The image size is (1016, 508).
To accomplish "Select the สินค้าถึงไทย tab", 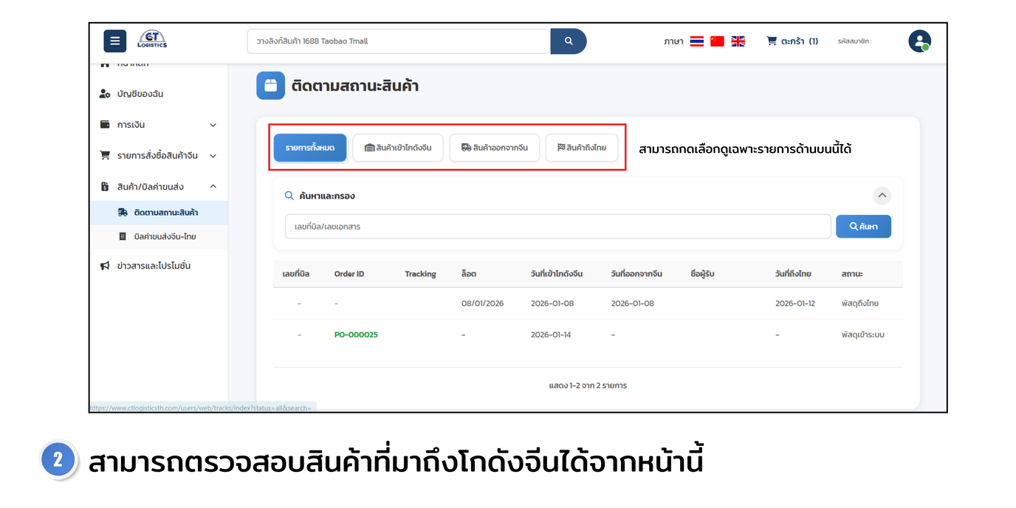I will point(581,148).
